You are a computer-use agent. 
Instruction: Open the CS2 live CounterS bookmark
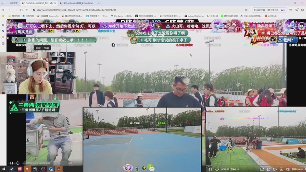pyautogui.click(x=48, y=16)
